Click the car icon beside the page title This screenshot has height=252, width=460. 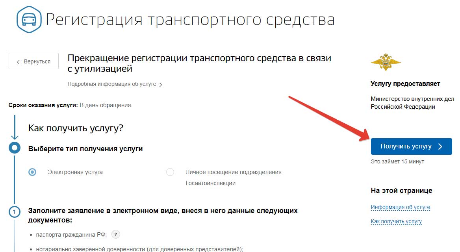coord(29,19)
